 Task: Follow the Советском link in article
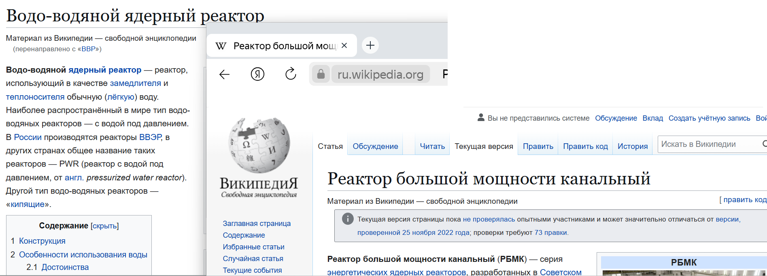[x=561, y=272]
